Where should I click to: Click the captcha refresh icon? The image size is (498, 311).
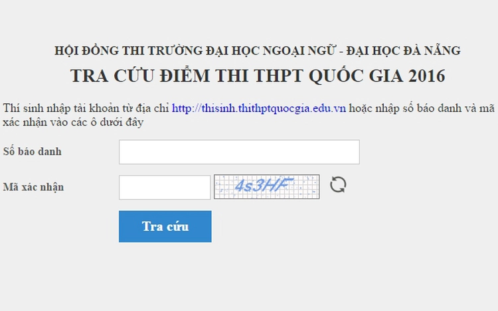338,185
